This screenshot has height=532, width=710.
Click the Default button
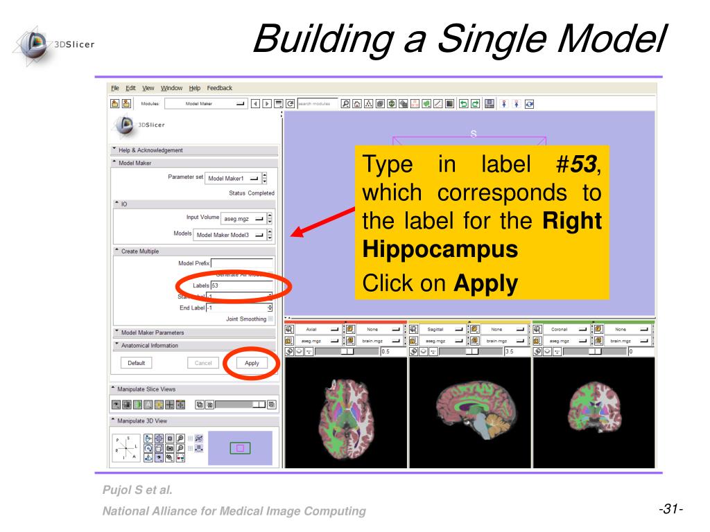click(136, 363)
